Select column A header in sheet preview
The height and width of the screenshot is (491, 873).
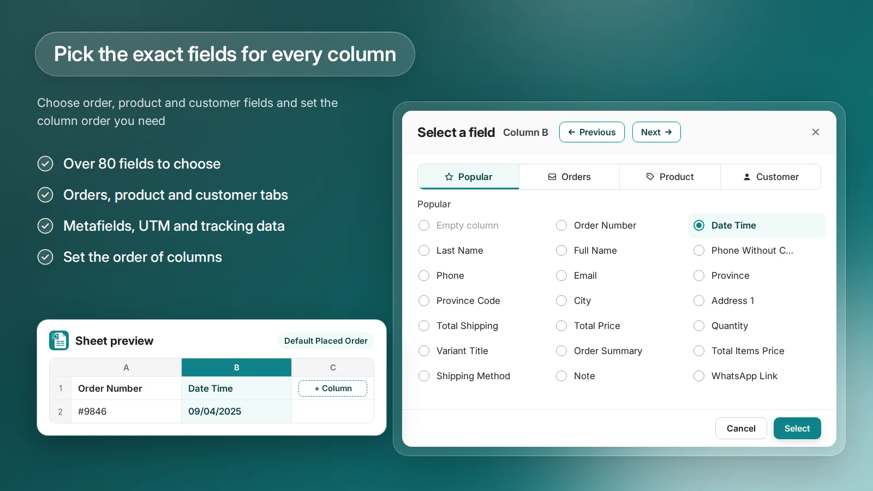coord(126,368)
